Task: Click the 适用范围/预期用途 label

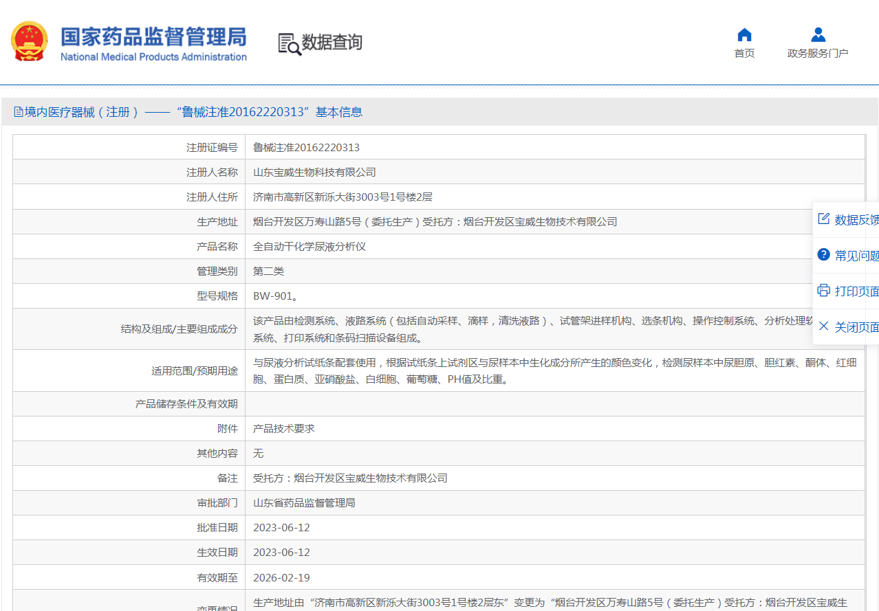Action: 195,370
